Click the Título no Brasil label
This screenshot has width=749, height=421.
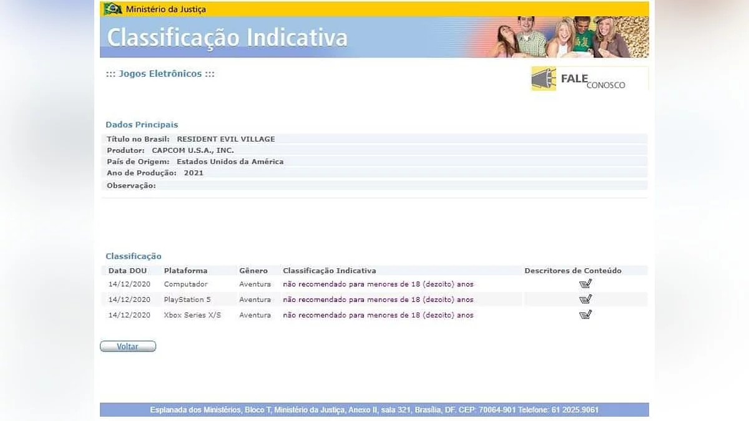click(x=138, y=139)
